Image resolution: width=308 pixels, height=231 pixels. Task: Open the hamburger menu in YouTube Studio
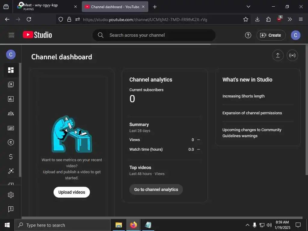[11, 35]
